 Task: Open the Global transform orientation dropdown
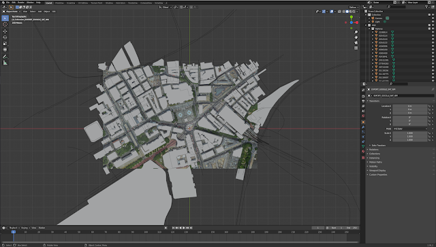165,7
